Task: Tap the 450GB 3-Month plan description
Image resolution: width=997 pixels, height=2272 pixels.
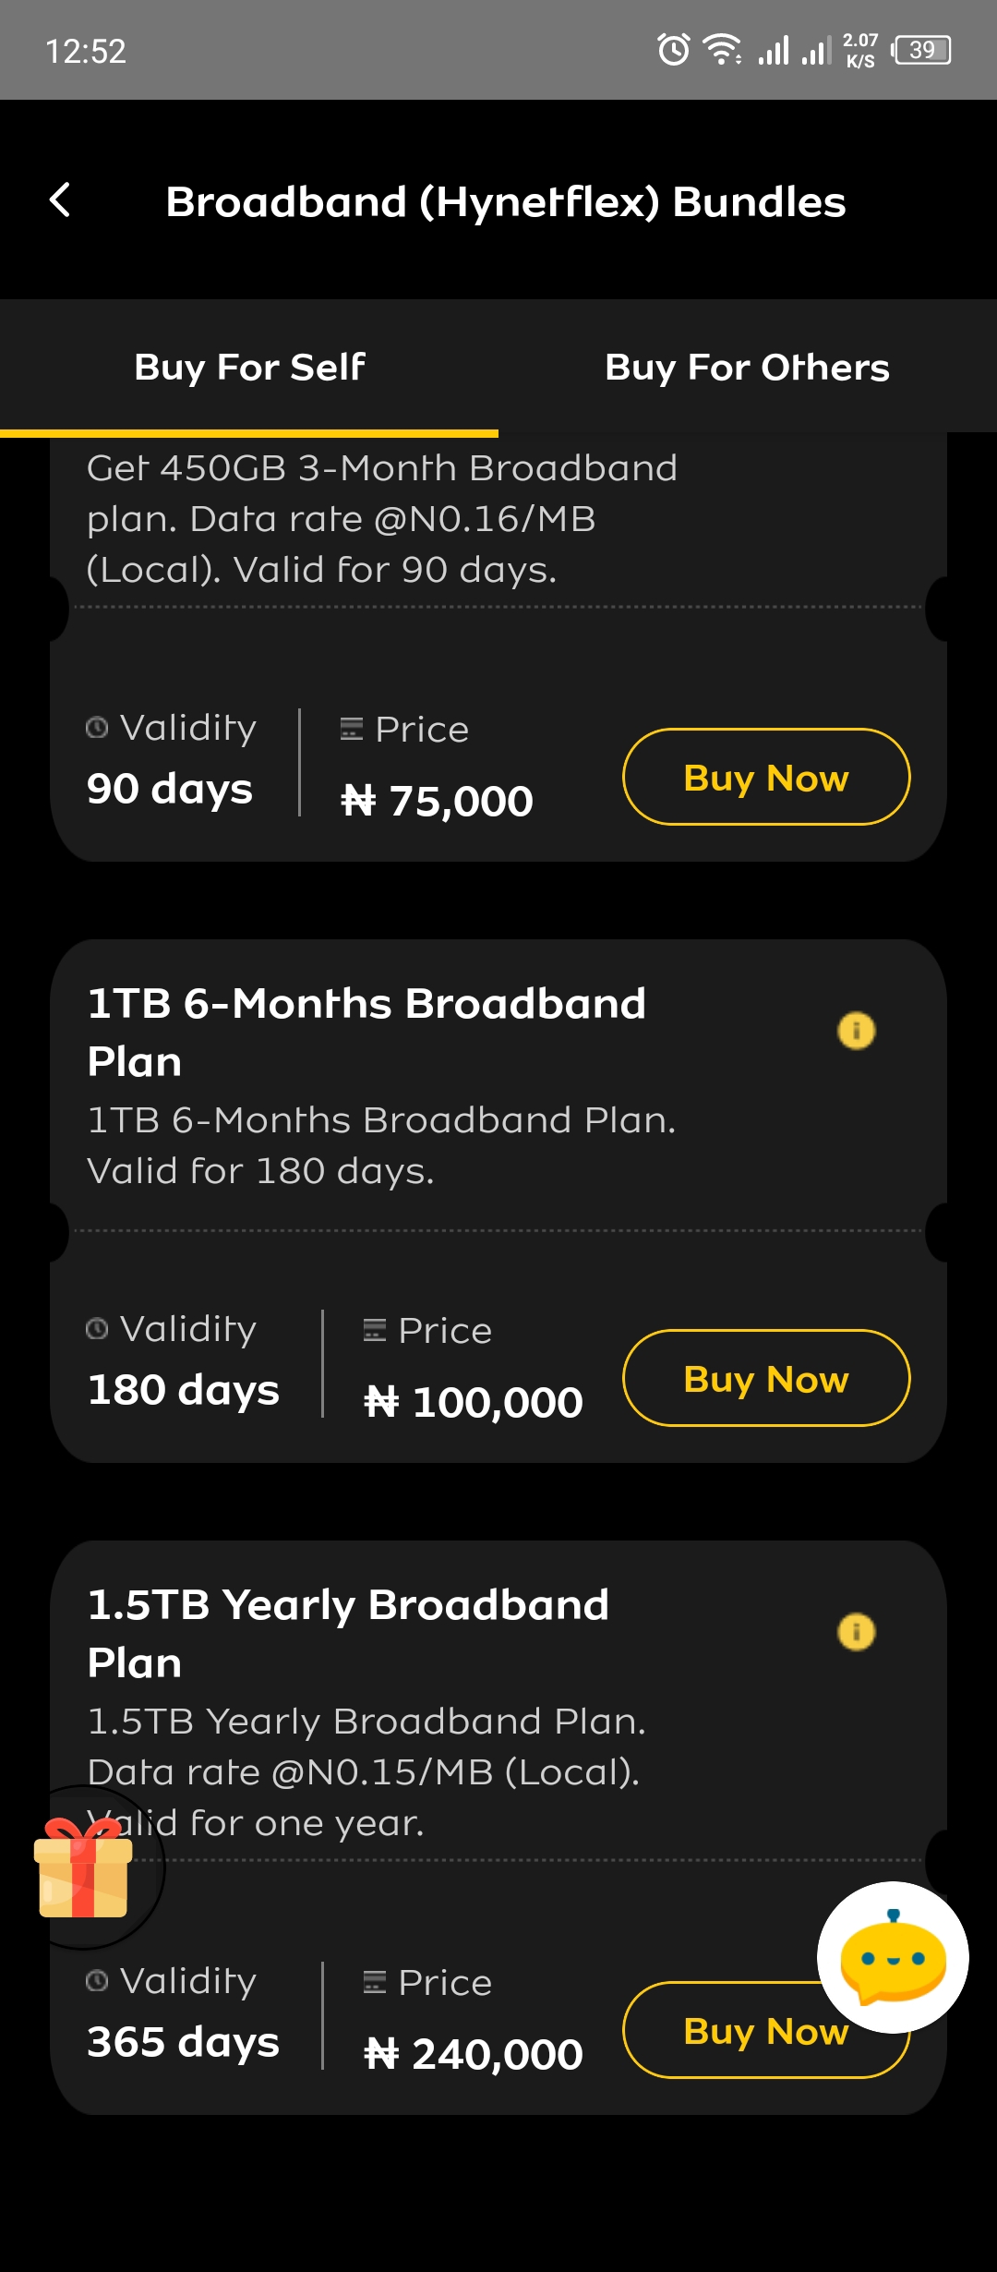Action: coord(381,518)
